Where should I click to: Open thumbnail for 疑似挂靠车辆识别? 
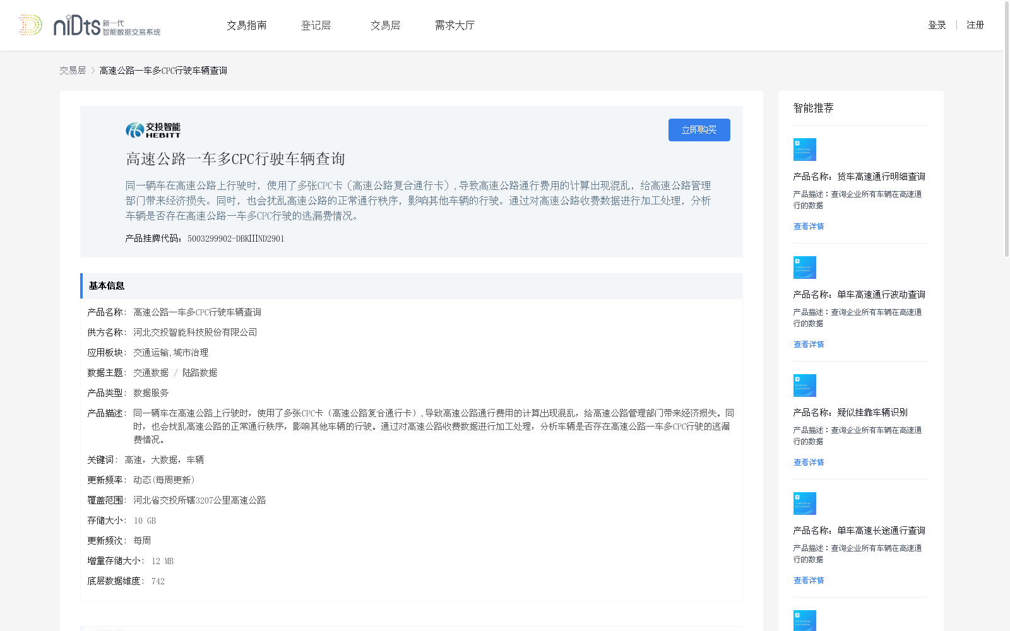click(x=805, y=386)
